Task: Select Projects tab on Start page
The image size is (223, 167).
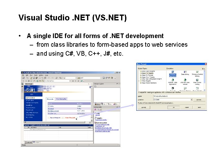Action: [x=50, y=99]
